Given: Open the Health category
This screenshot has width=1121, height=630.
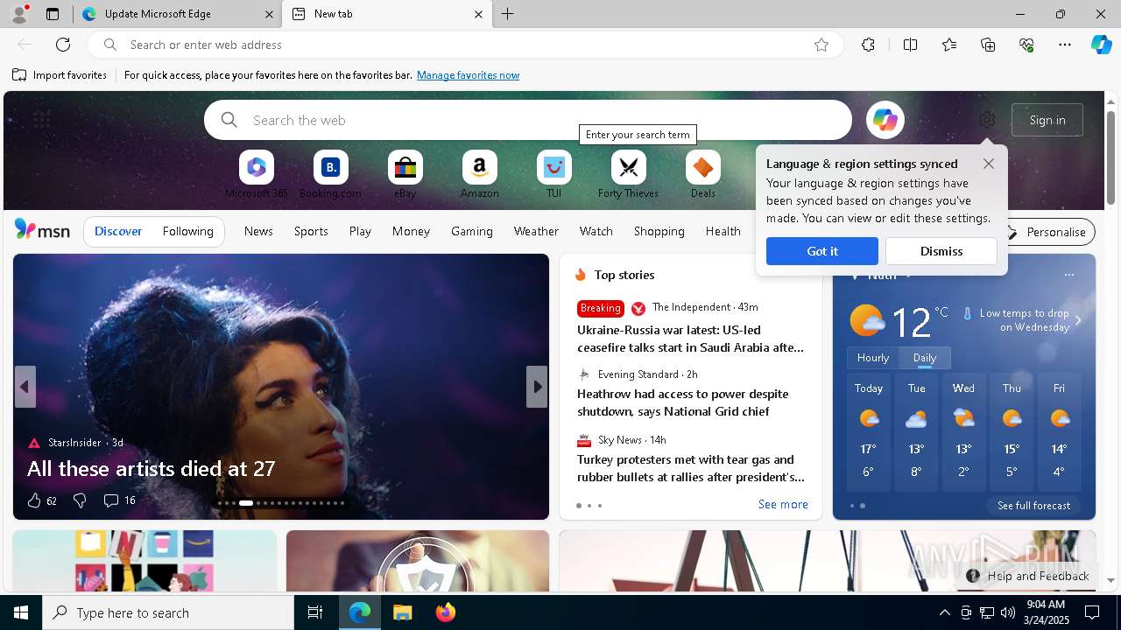Looking at the screenshot, I should click(723, 231).
